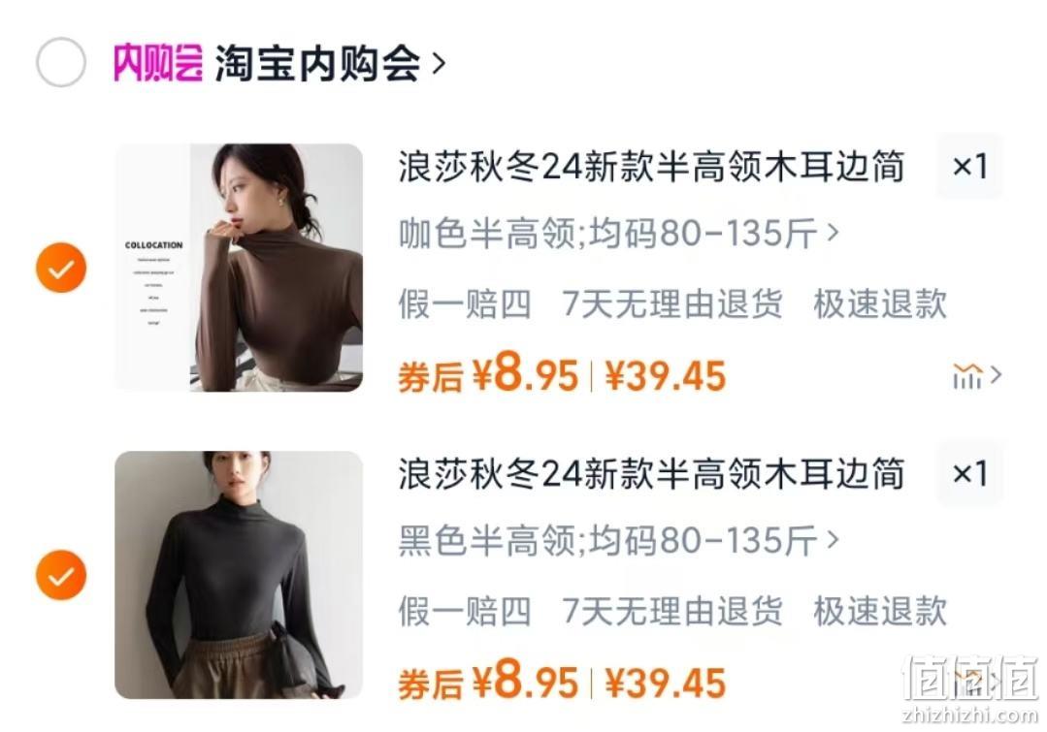Expand 黑色半高领 size and color options
Viewport: 1047px width, 732px height.
[x=618, y=540]
